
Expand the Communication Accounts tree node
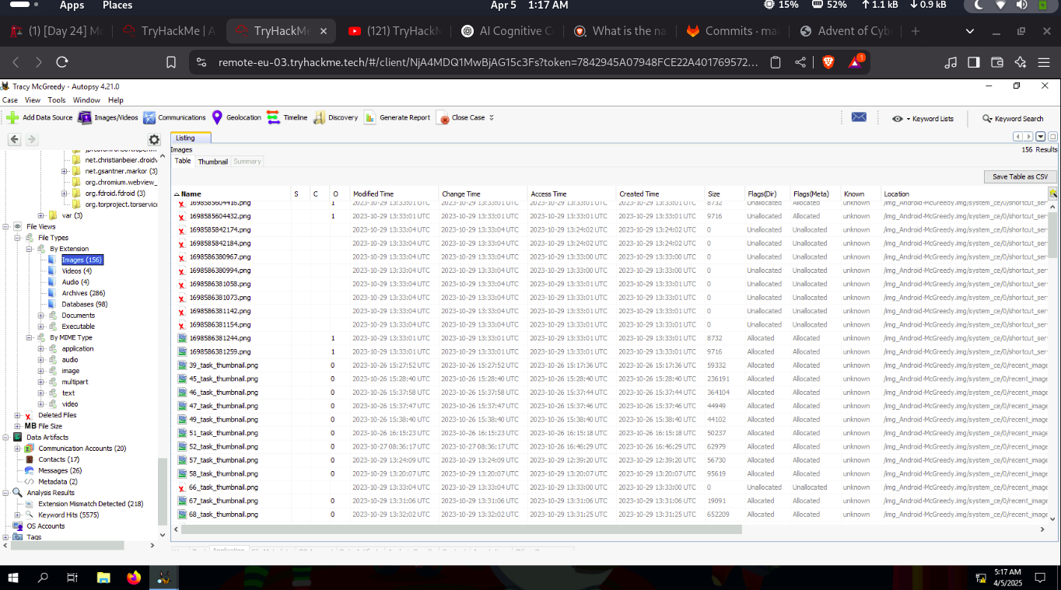[18, 449]
